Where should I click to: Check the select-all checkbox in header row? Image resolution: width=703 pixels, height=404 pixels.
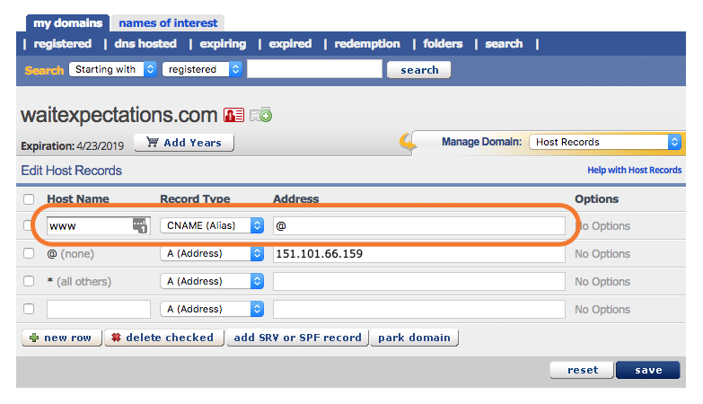click(29, 199)
